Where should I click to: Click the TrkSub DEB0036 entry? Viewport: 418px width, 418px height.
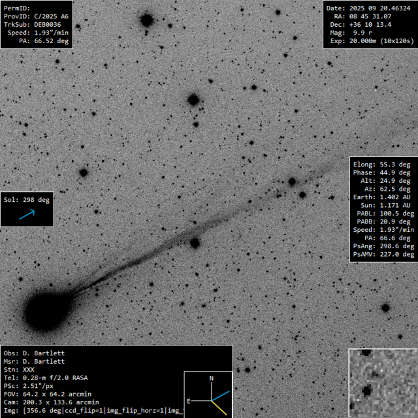pyautogui.click(x=35, y=24)
